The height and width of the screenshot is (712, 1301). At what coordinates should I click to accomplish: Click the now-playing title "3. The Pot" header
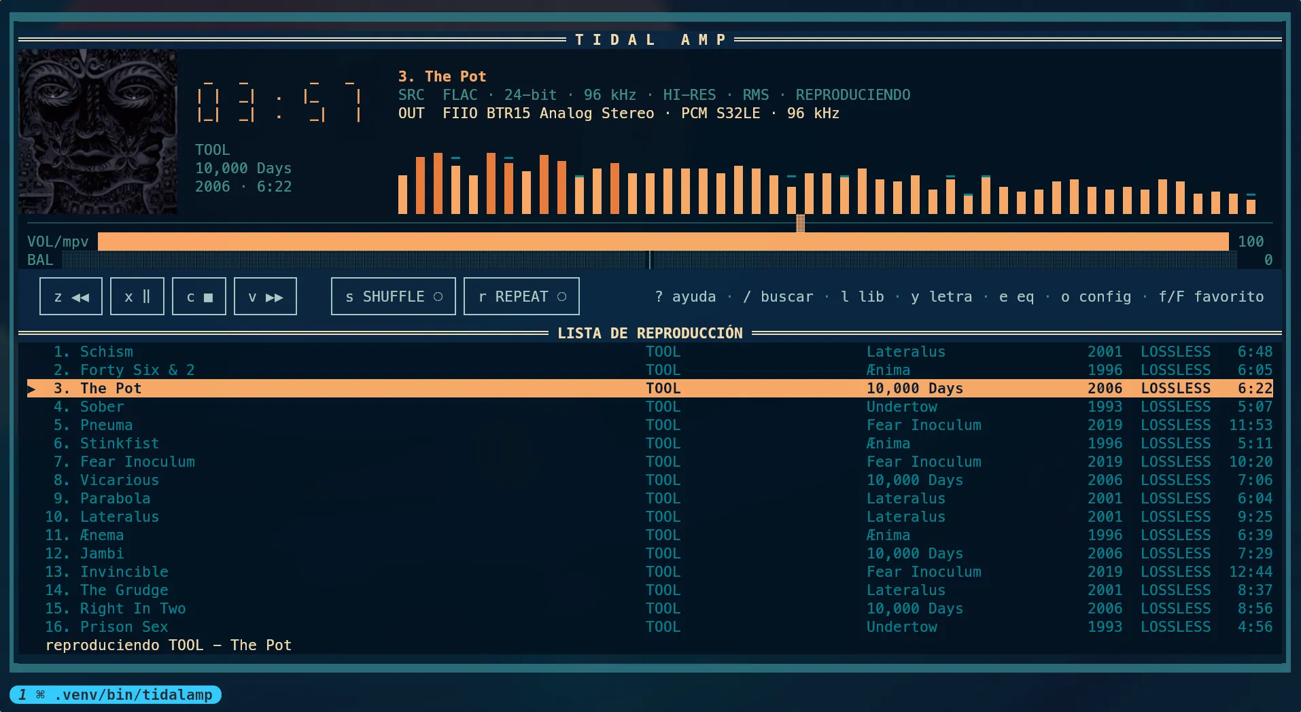point(442,77)
